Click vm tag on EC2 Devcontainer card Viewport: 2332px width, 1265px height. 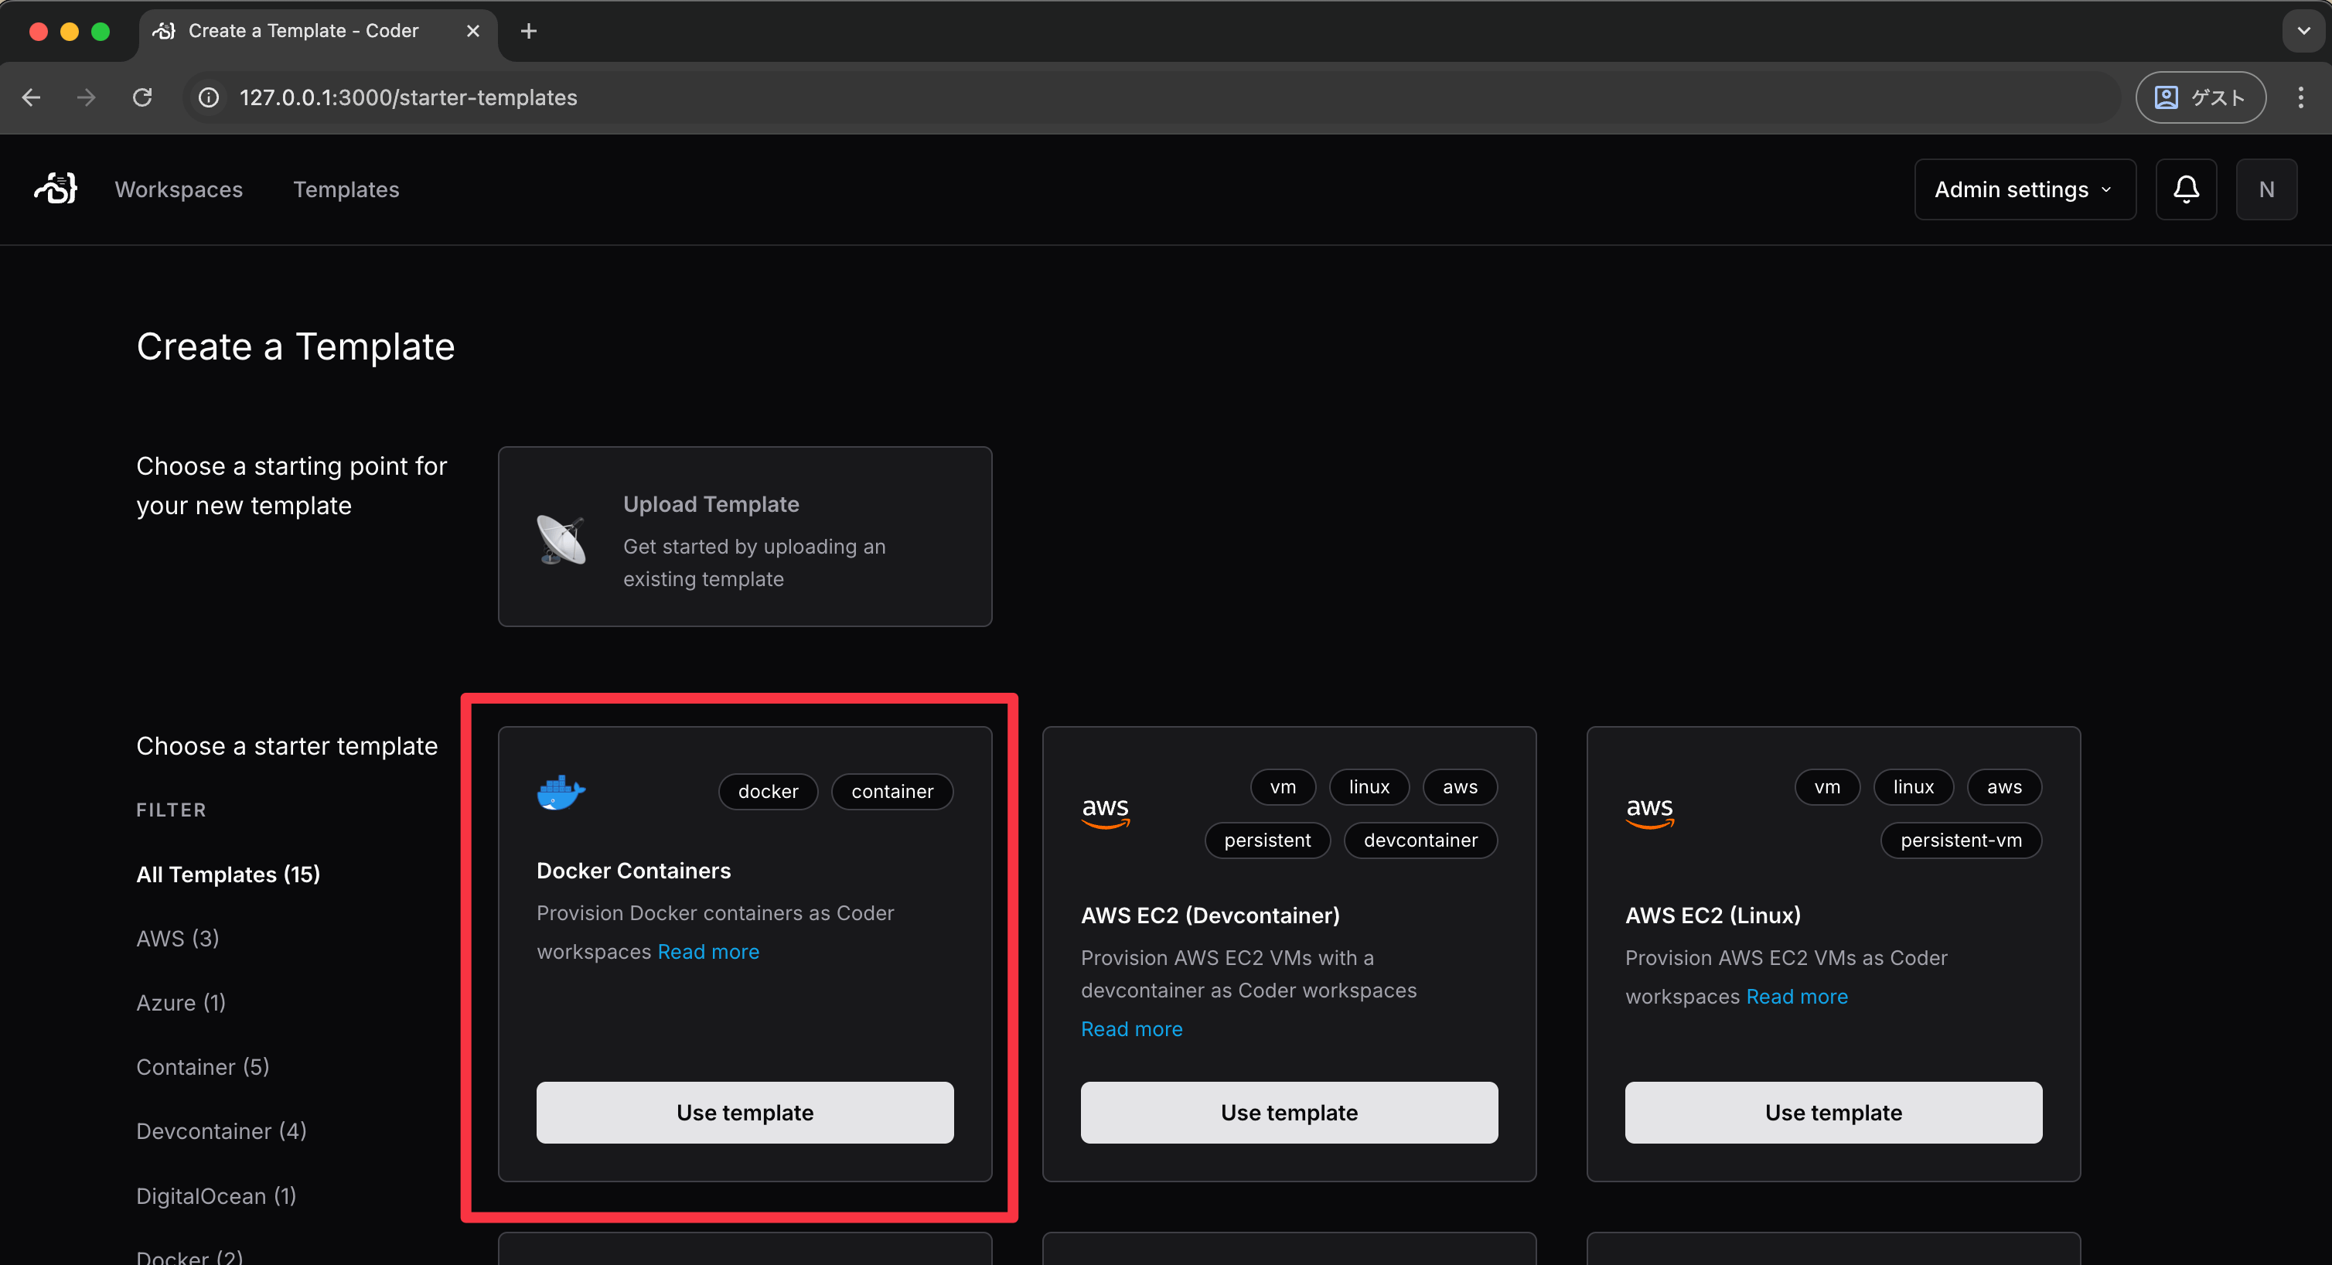(x=1282, y=787)
